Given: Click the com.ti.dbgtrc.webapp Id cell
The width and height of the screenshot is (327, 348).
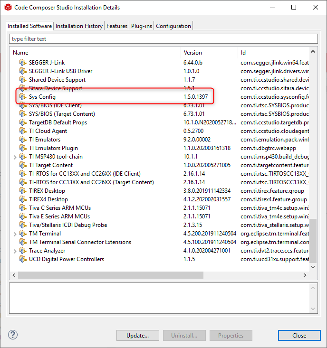Looking at the screenshot, I should [x=268, y=148].
